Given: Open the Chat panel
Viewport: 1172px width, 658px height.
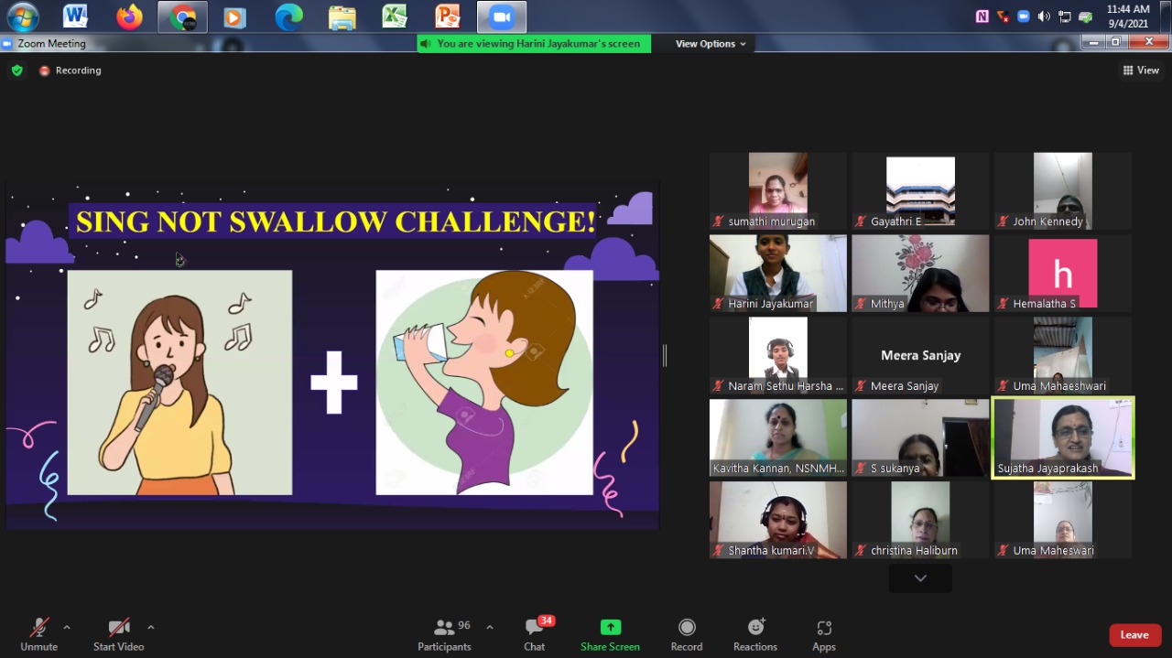Looking at the screenshot, I should coord(535,634).
